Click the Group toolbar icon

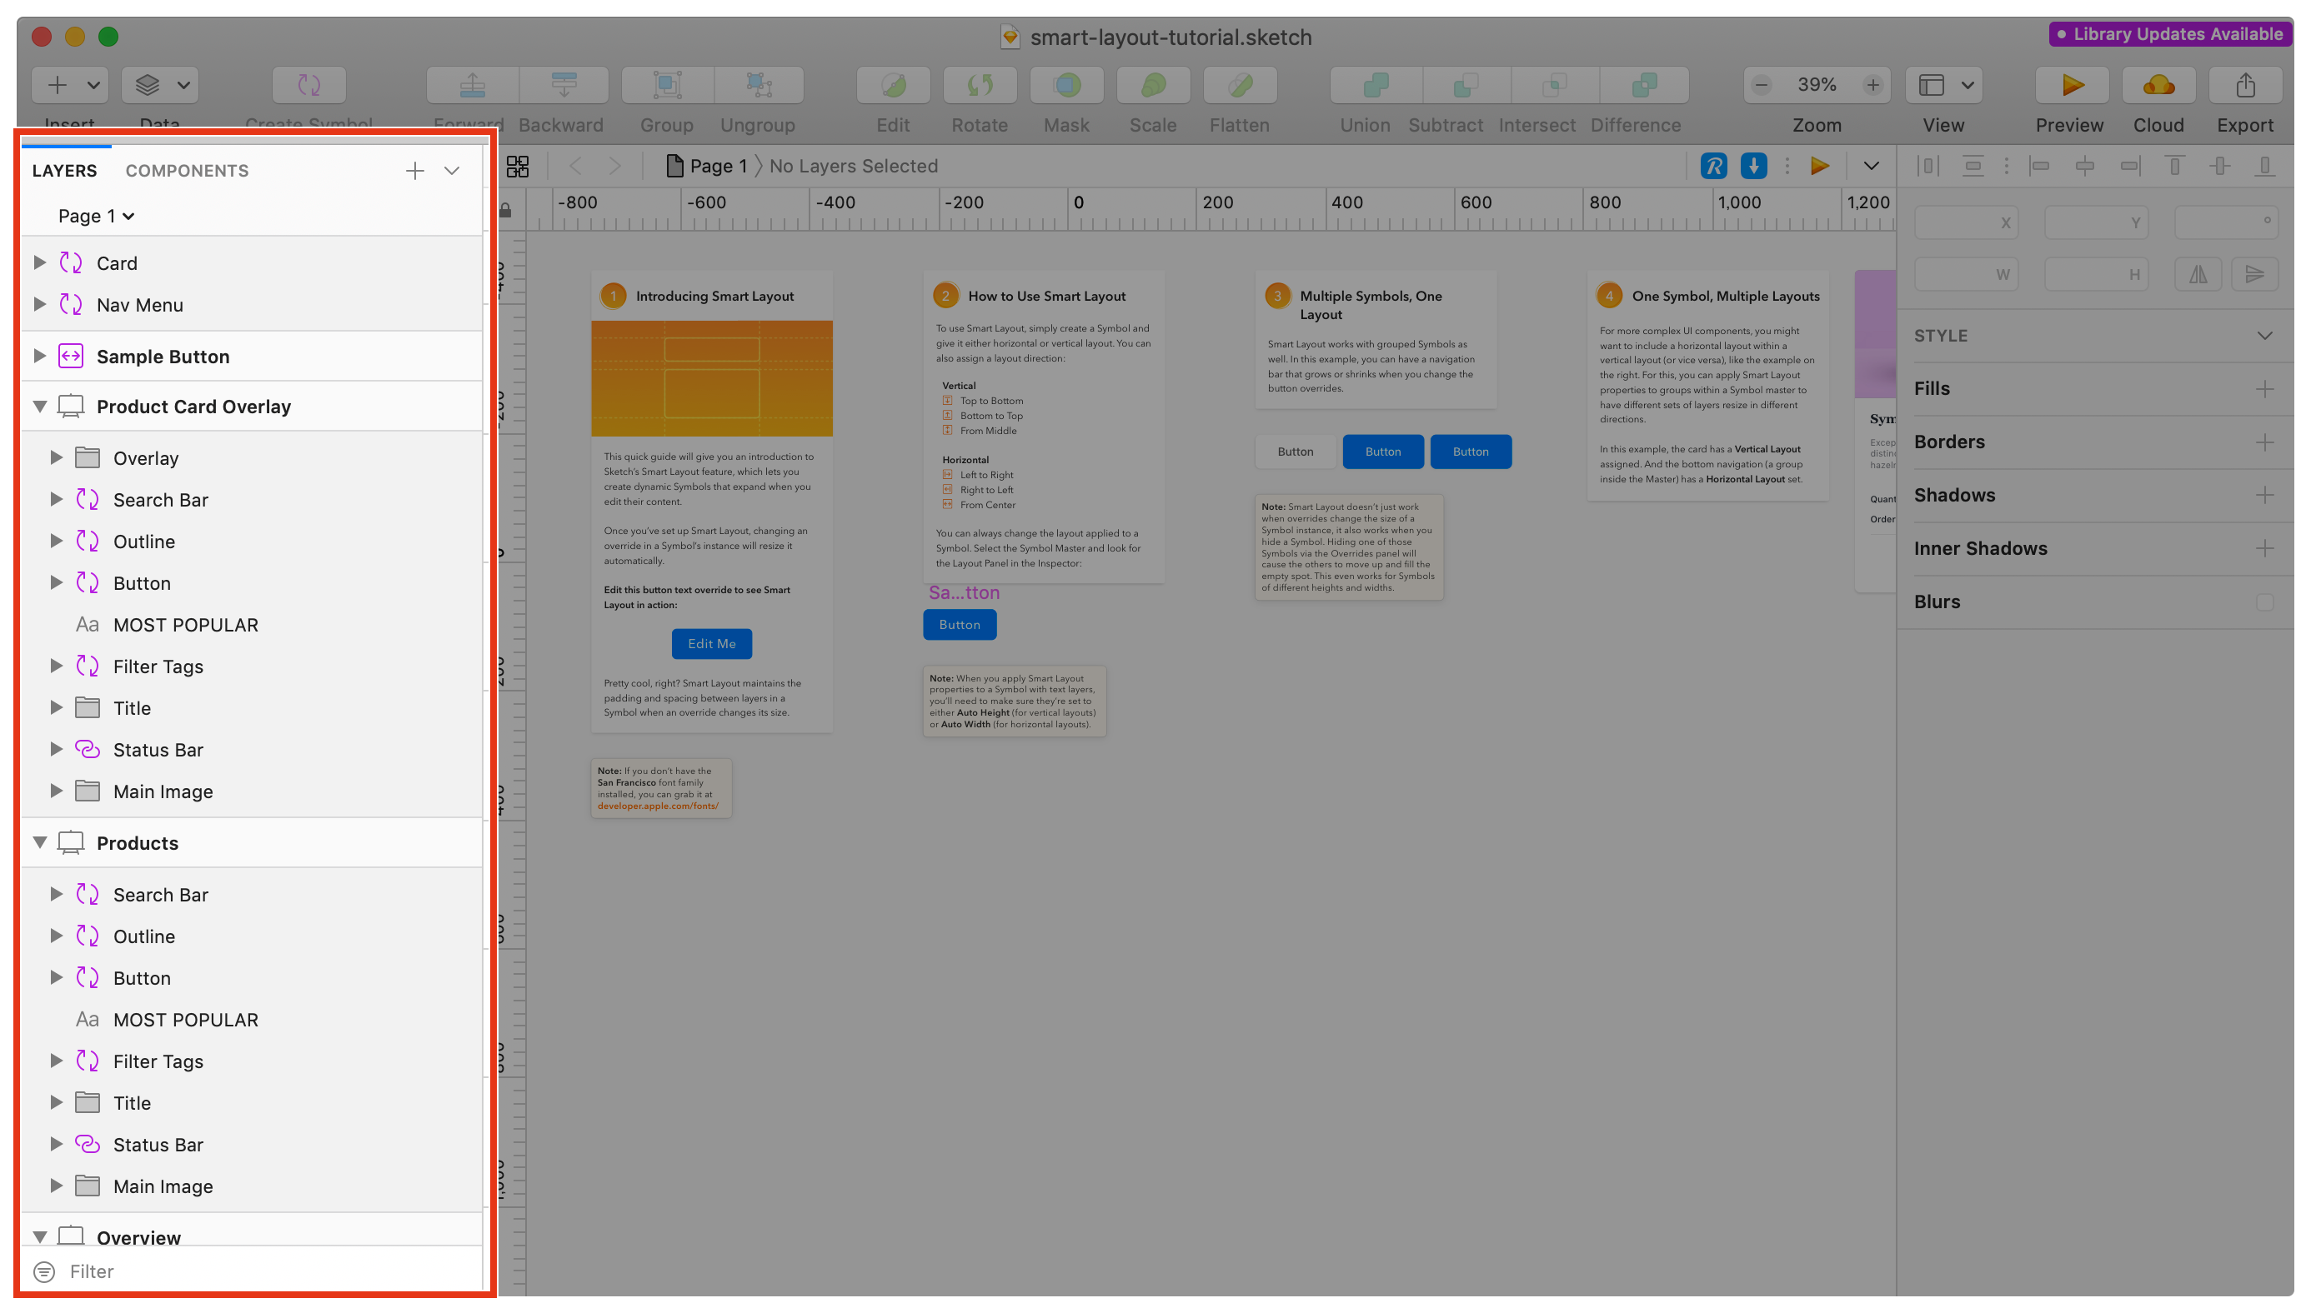click(667, 85)
